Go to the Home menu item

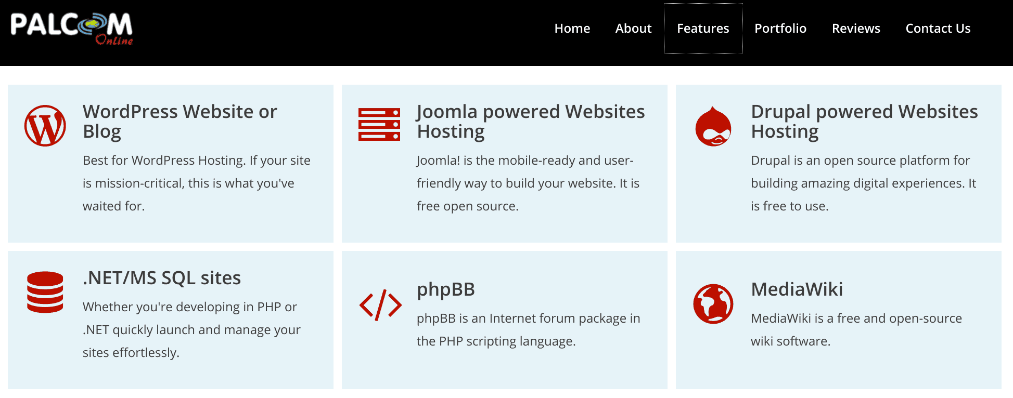[572, 29]
